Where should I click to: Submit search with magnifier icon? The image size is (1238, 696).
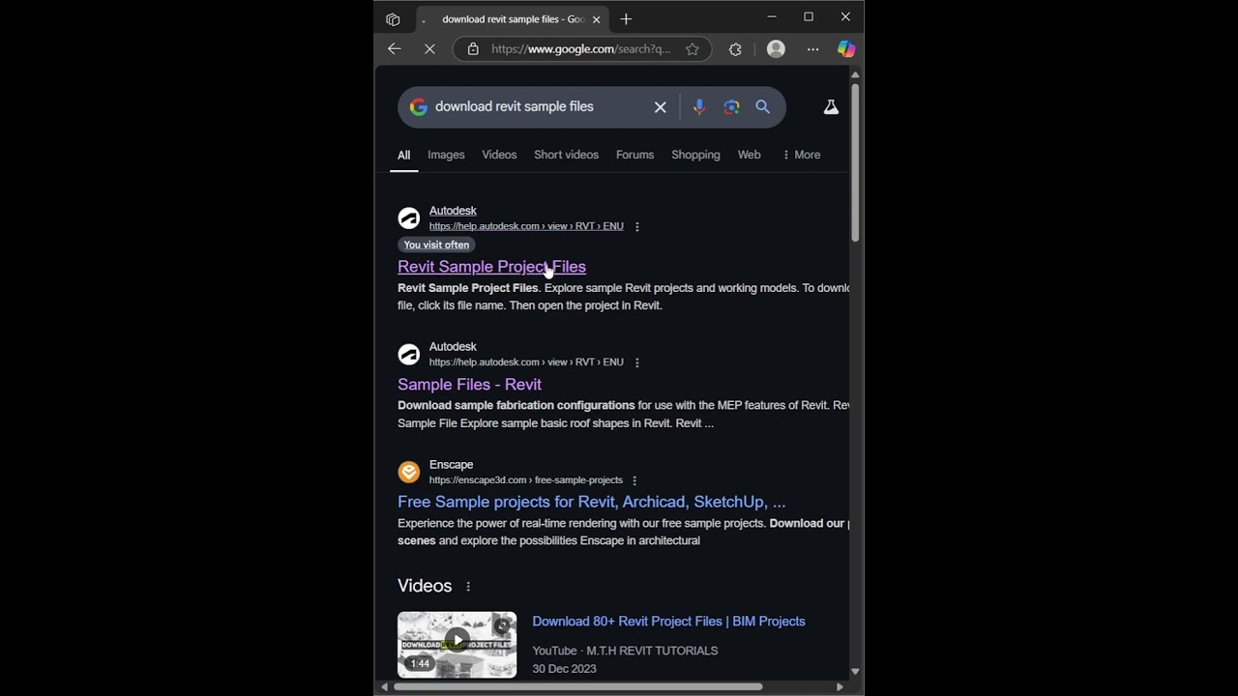click(763, 107)
